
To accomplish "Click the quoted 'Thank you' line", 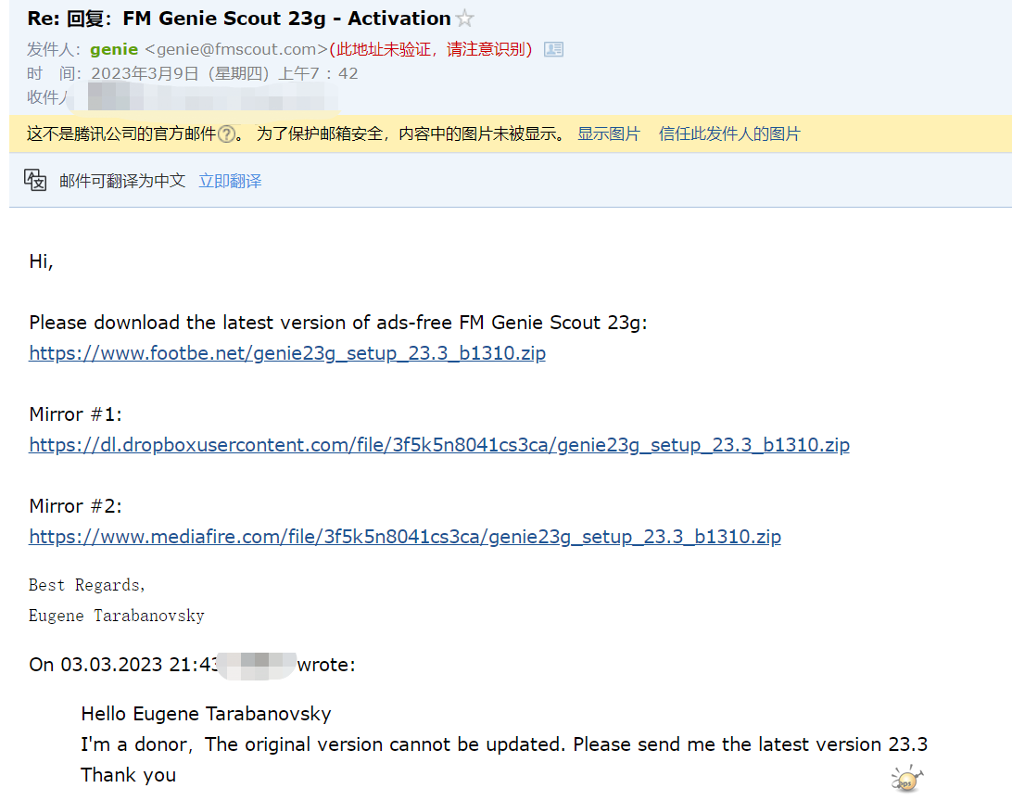I will coord(129,774).
